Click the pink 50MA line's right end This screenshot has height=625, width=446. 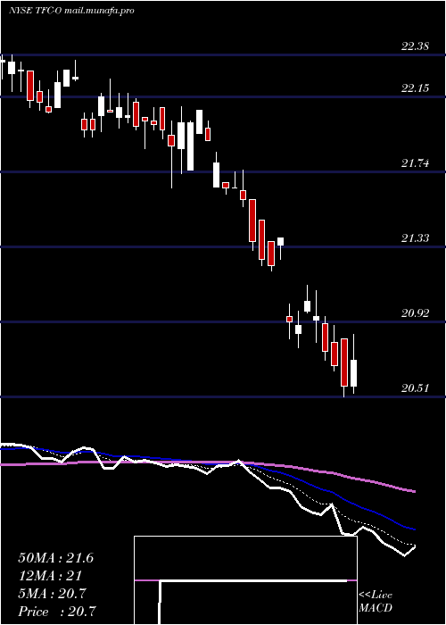[x=414, y=491]
